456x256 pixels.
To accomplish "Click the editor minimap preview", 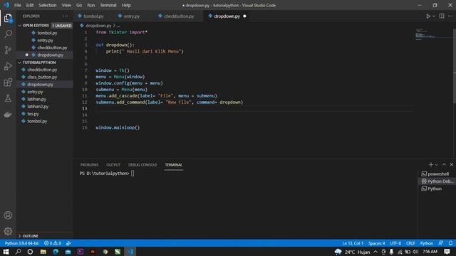I will click(x=433, y=34).
